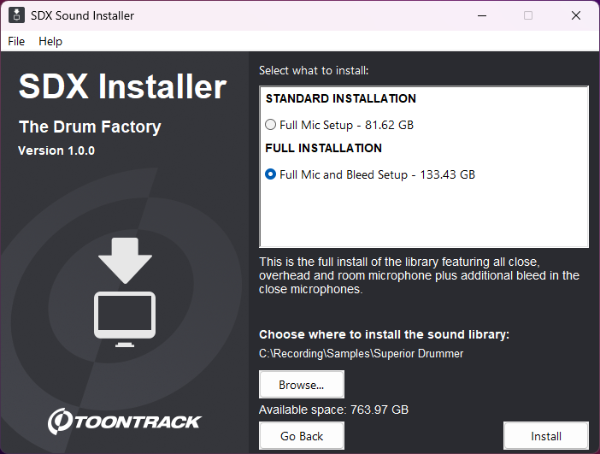Click the STANDARD INSTALLATION heading
The image size is (600, 454).
(x=340, y=99)
